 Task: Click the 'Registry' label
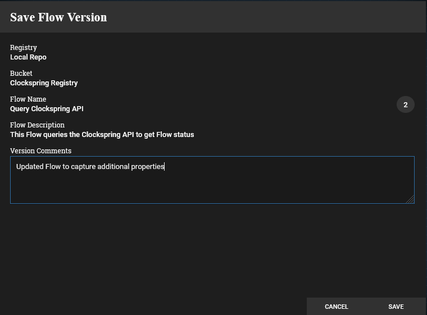click(x=24, y=48)
